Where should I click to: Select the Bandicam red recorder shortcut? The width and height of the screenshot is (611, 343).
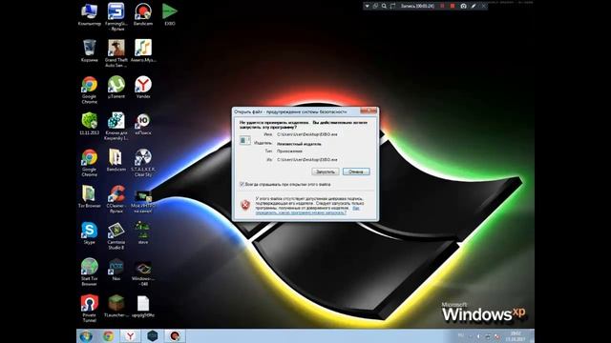click(143, 14)
